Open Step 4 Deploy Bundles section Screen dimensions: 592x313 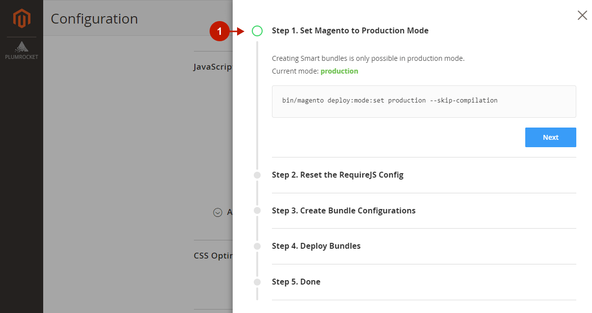(x=316, y=246)
